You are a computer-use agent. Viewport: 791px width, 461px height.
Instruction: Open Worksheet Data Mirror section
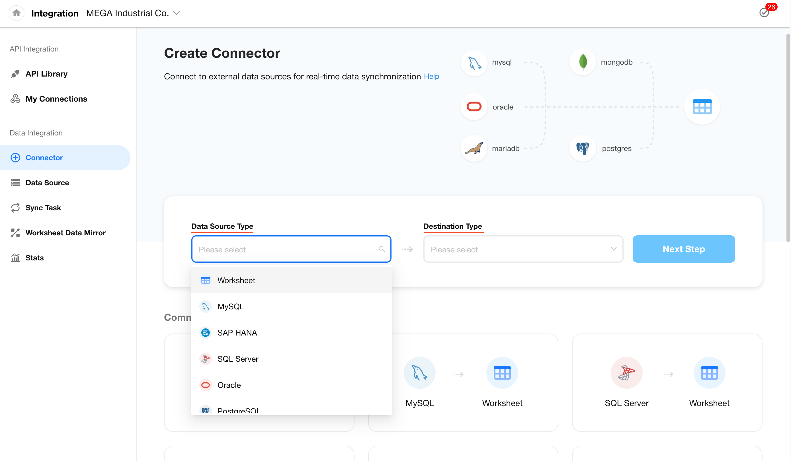[x=65, y=233]
